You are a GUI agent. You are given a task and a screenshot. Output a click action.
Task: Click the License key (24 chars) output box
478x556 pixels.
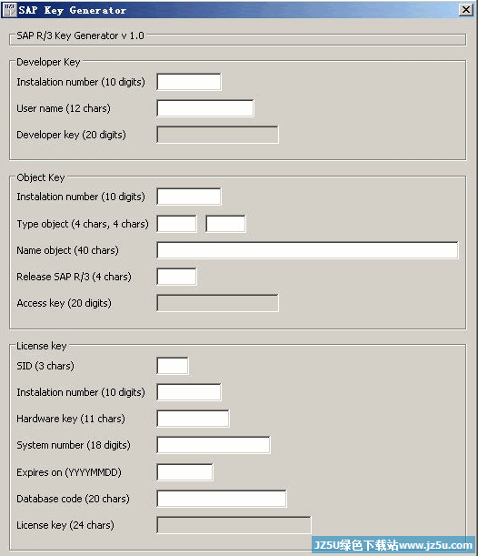click(x=234, y=525)
